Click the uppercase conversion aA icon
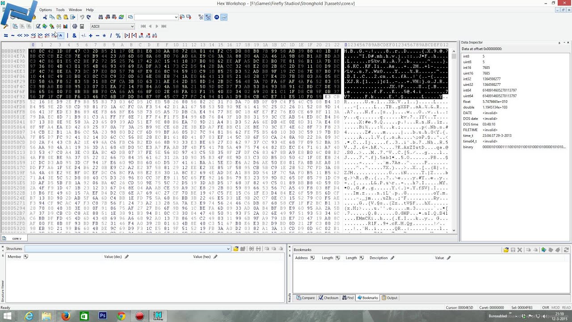Screen dimensions: 572x322 pos(141,35)
